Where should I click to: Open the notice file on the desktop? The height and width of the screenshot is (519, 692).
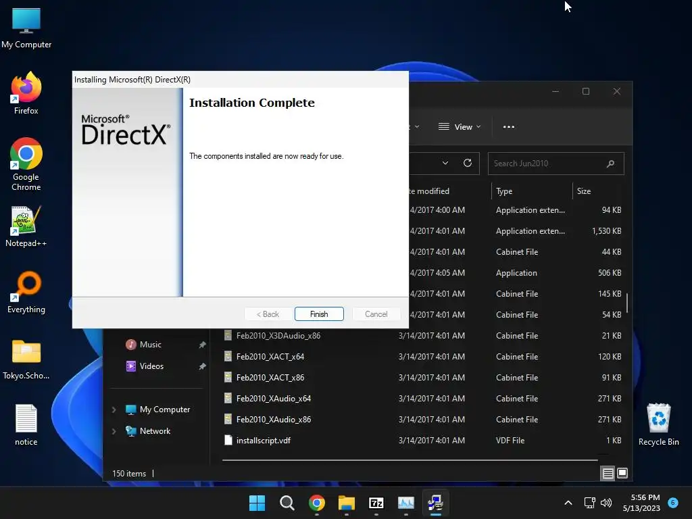tap(26, 424)
